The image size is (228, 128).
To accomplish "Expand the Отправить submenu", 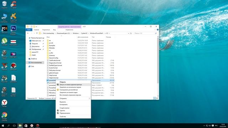I will click(x=73, y=98).
